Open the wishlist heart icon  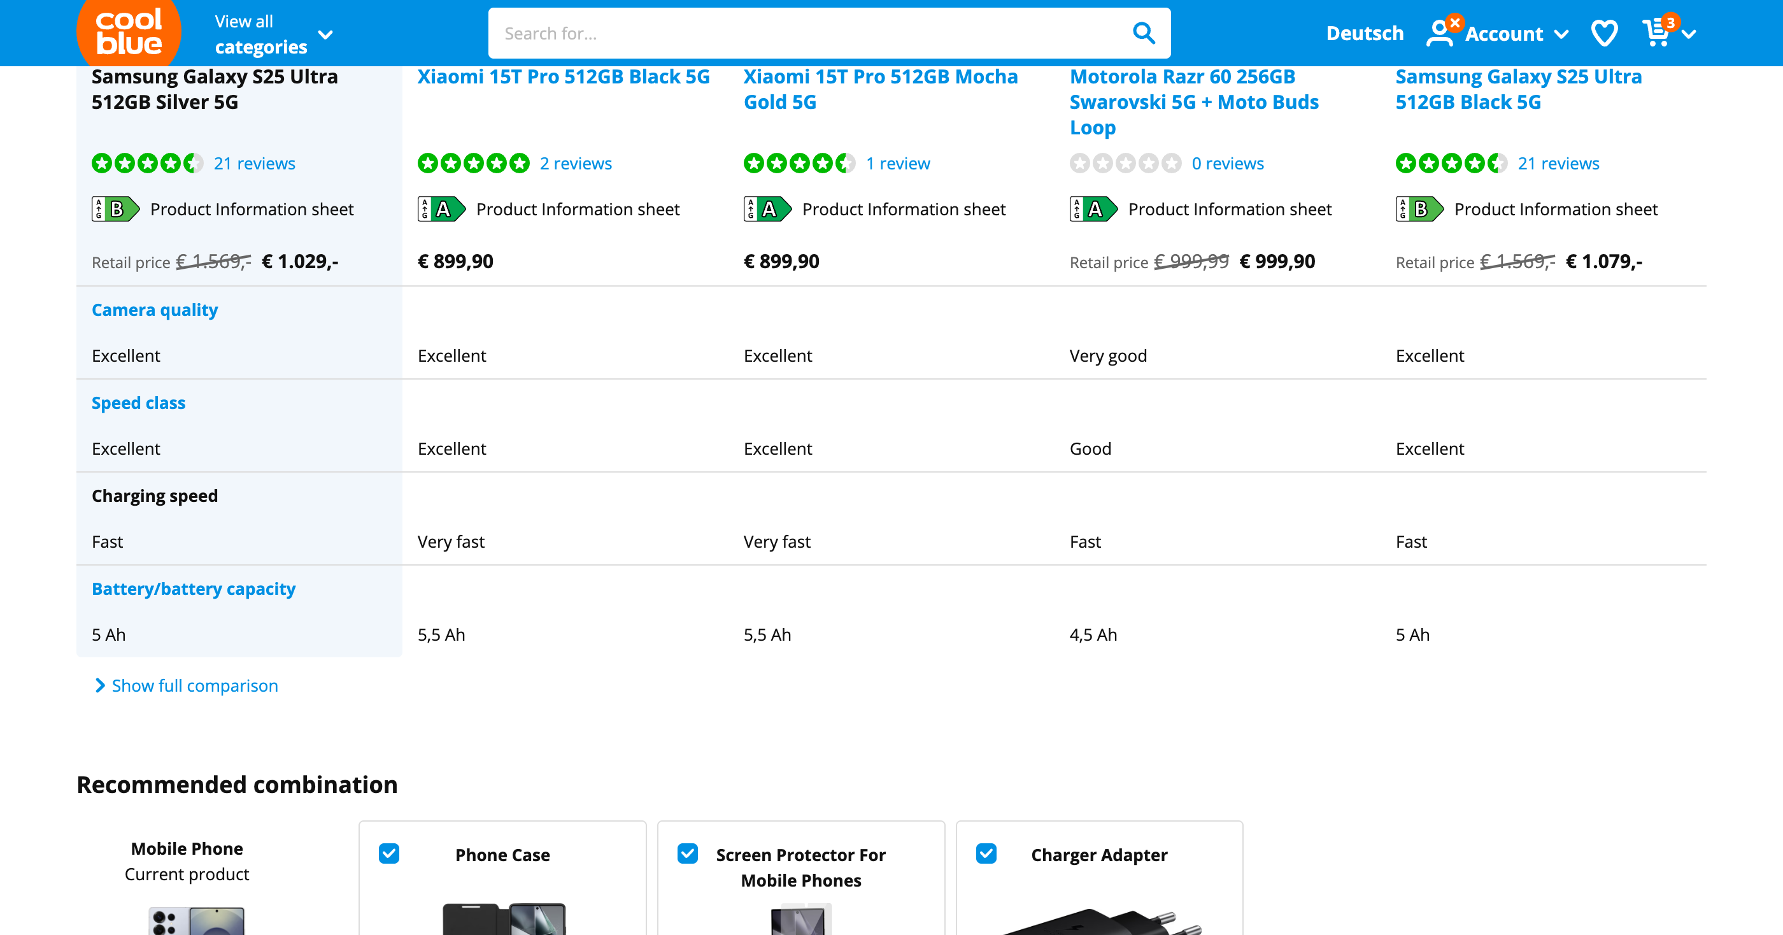[x=1605, y=32]
